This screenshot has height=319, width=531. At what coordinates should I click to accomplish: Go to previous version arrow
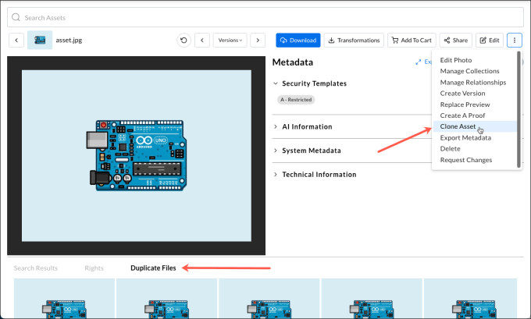coord(202,41)
